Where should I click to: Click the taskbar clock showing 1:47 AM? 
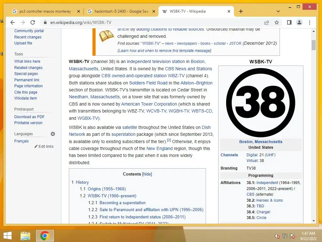[308, 236]
